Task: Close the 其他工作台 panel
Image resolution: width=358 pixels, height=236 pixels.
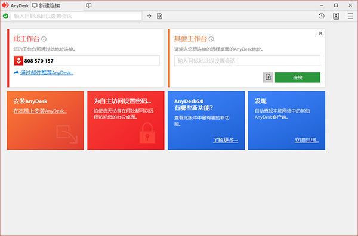Action: pyautogui.click(x=320, y=33)
